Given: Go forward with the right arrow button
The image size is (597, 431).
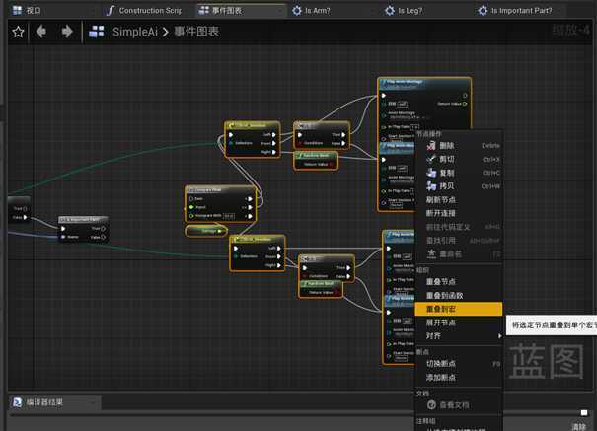Looking at the screenshot, I should [67, 32].
